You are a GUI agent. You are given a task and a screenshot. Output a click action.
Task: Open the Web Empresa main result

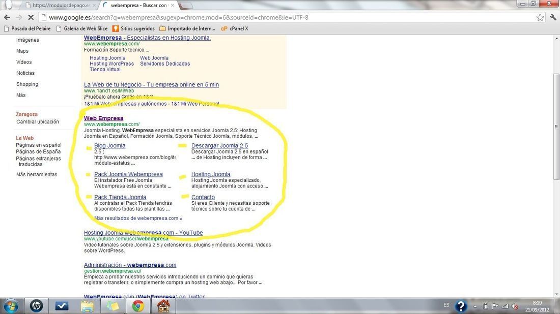pyautogui.click(x=103, y=118)
